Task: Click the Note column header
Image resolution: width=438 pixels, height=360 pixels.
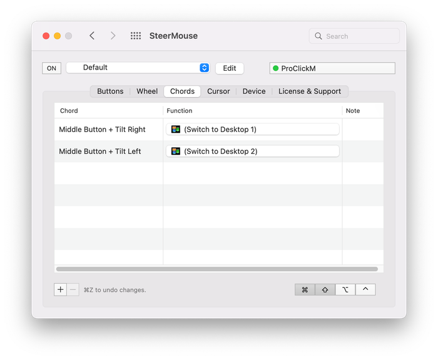Action: pyautogui.click(x=363, y=111)
